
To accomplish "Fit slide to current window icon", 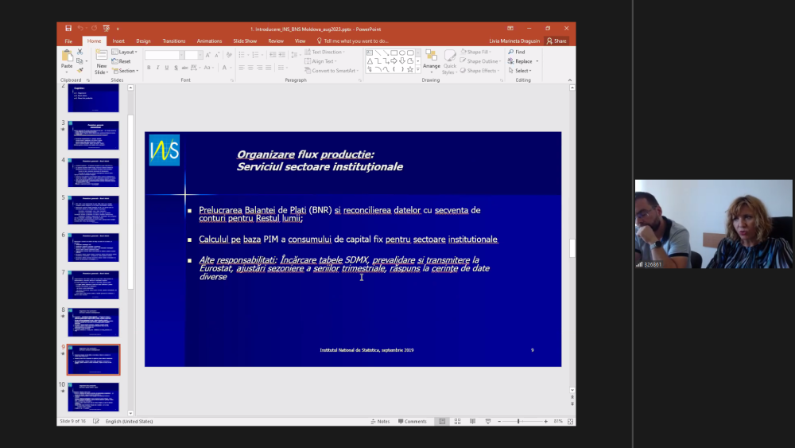I will coord(570,421).
